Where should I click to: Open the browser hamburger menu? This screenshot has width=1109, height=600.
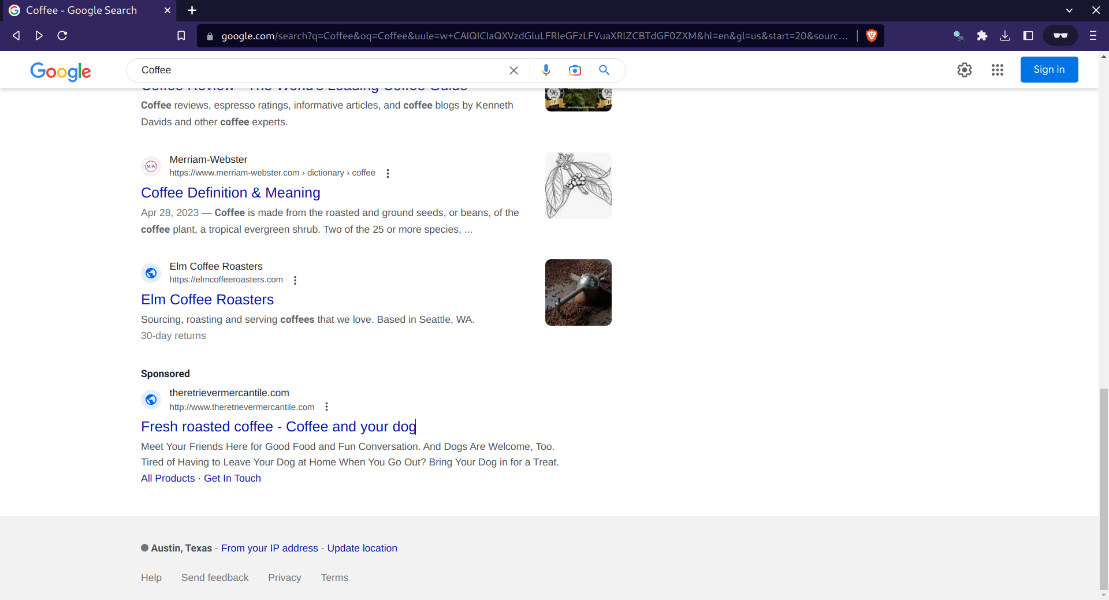[1093, 35]
